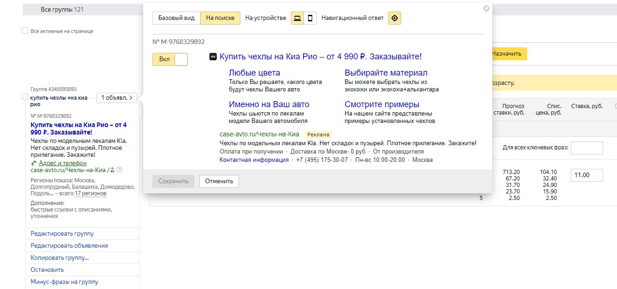The height and width of the screenshot is (289, 617).
Task: Select mobile device preview icon
Action: [310, 18]
